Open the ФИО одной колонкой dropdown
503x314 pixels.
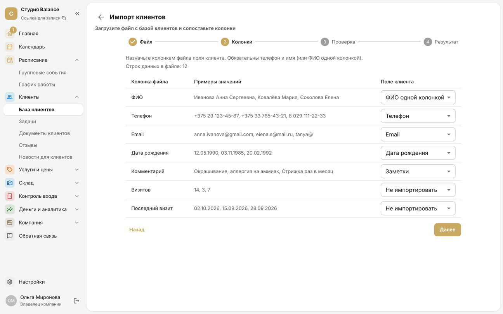tap(418, 97)
